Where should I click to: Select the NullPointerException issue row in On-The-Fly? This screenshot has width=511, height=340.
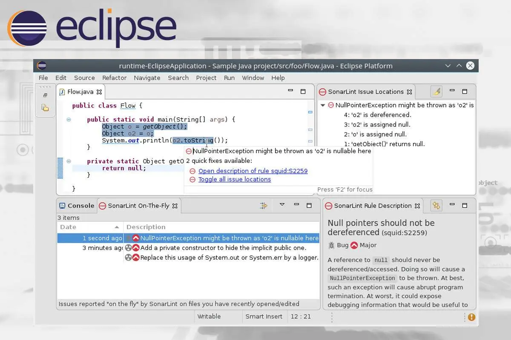pyautogui.click(x=188, y=238)
